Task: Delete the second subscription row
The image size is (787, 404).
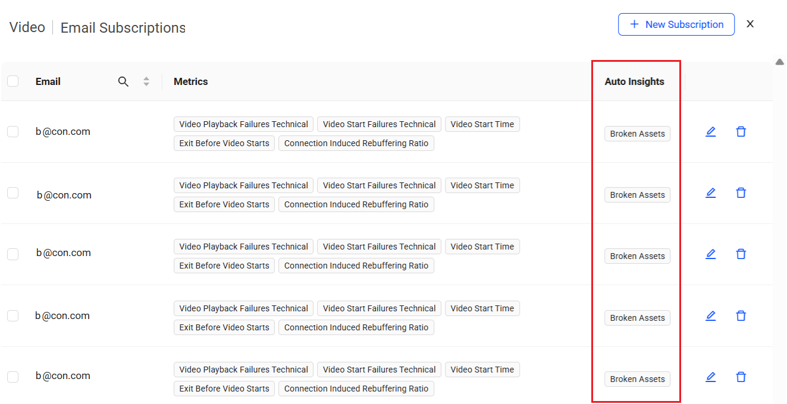Action: (741, 193)
